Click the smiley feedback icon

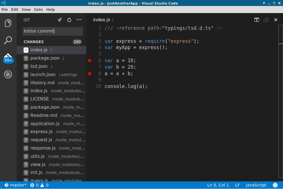(275, 185)
